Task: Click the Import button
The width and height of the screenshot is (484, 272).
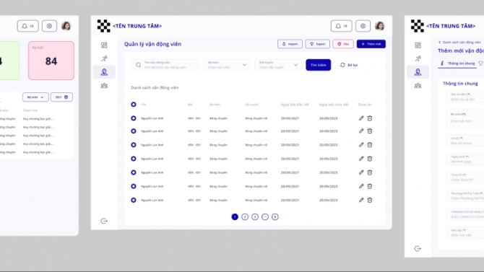Action: click(x=290, y=44)
